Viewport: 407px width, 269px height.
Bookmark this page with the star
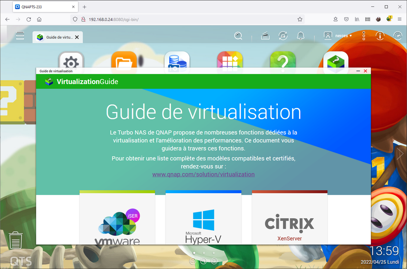click(300, 19)
